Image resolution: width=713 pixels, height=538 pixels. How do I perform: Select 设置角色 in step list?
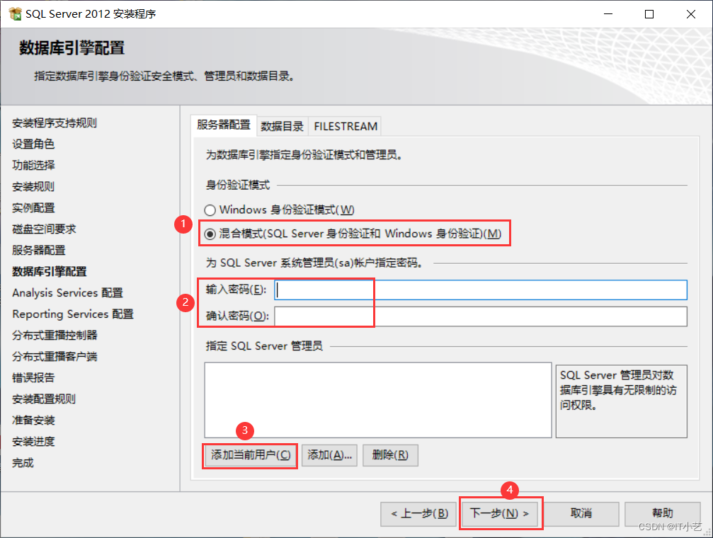click(33, 144)
